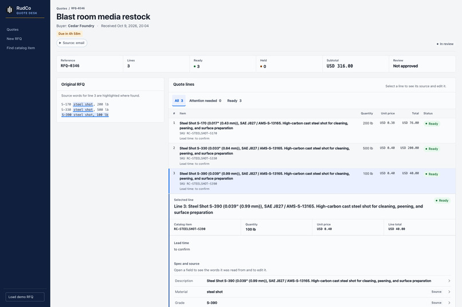This screenshot has width=462, height=307.
Task: Expand the Source: email disclosure
Action: coord(72,43)
